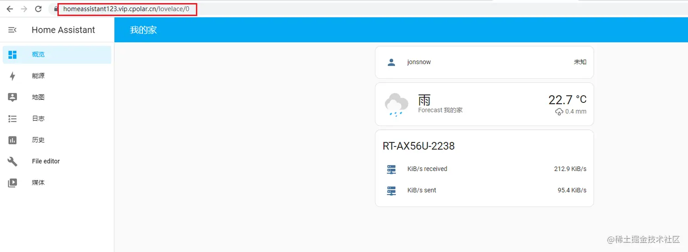
Task: Click the KiB/s sent server icon
Action: coord(391,191)
